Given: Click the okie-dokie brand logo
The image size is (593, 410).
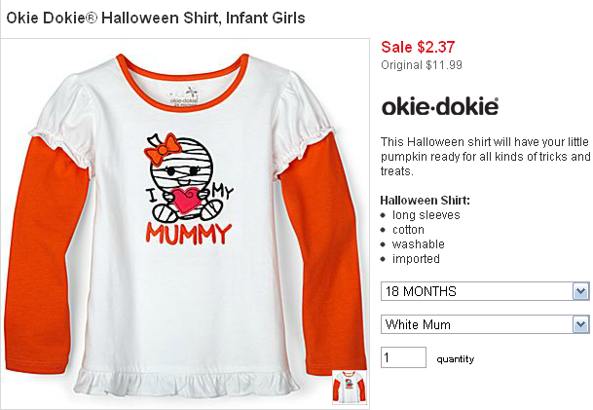Looking at the screenshot, I should coord(440,106).
